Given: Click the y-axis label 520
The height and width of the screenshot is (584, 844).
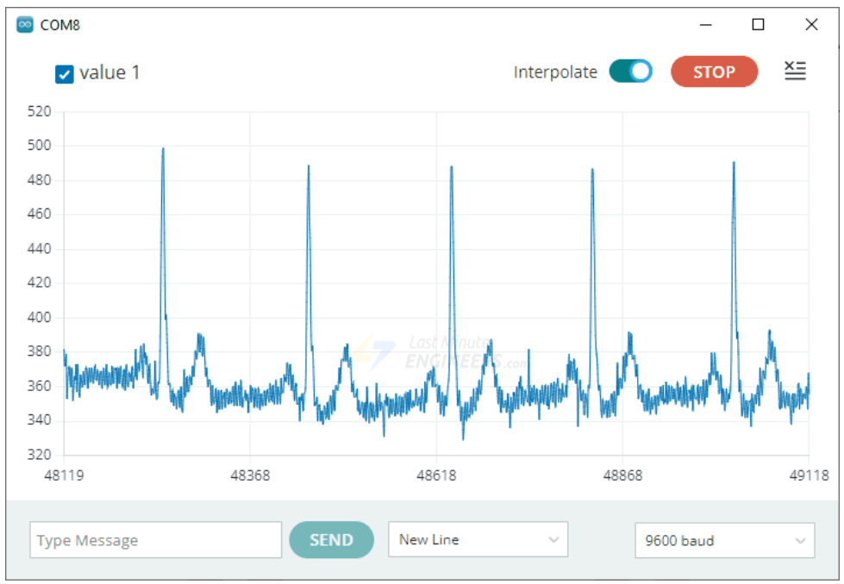Looking at the screenshot, I should 40,111.
